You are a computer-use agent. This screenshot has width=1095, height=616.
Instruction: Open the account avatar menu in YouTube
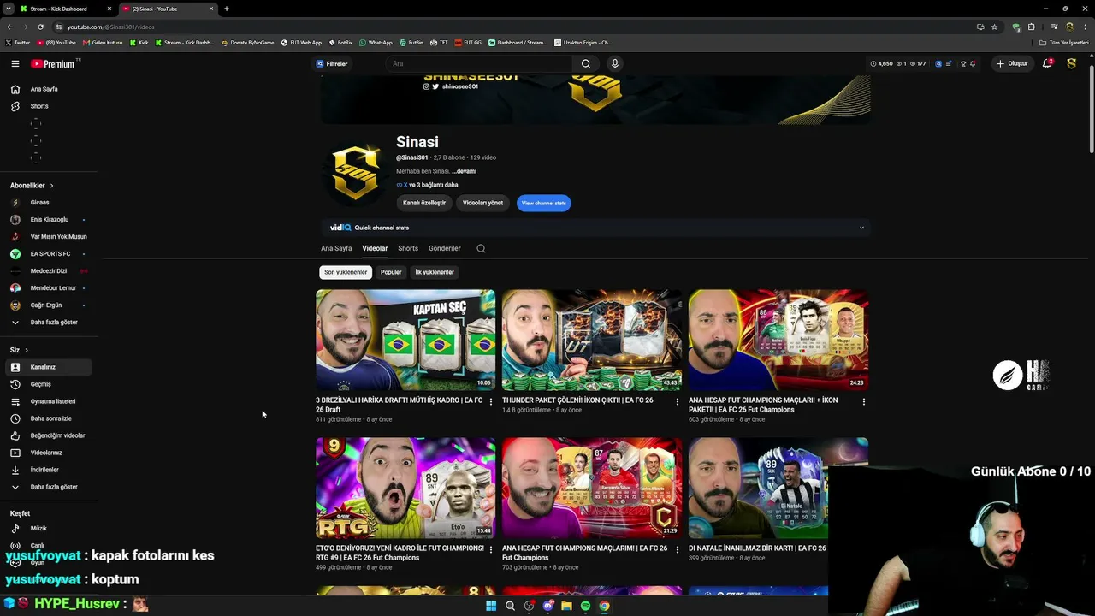[1071, 63]
